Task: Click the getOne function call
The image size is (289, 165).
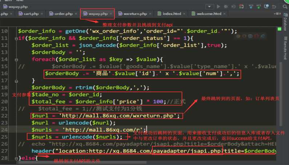Action: (x=76, y=31)
